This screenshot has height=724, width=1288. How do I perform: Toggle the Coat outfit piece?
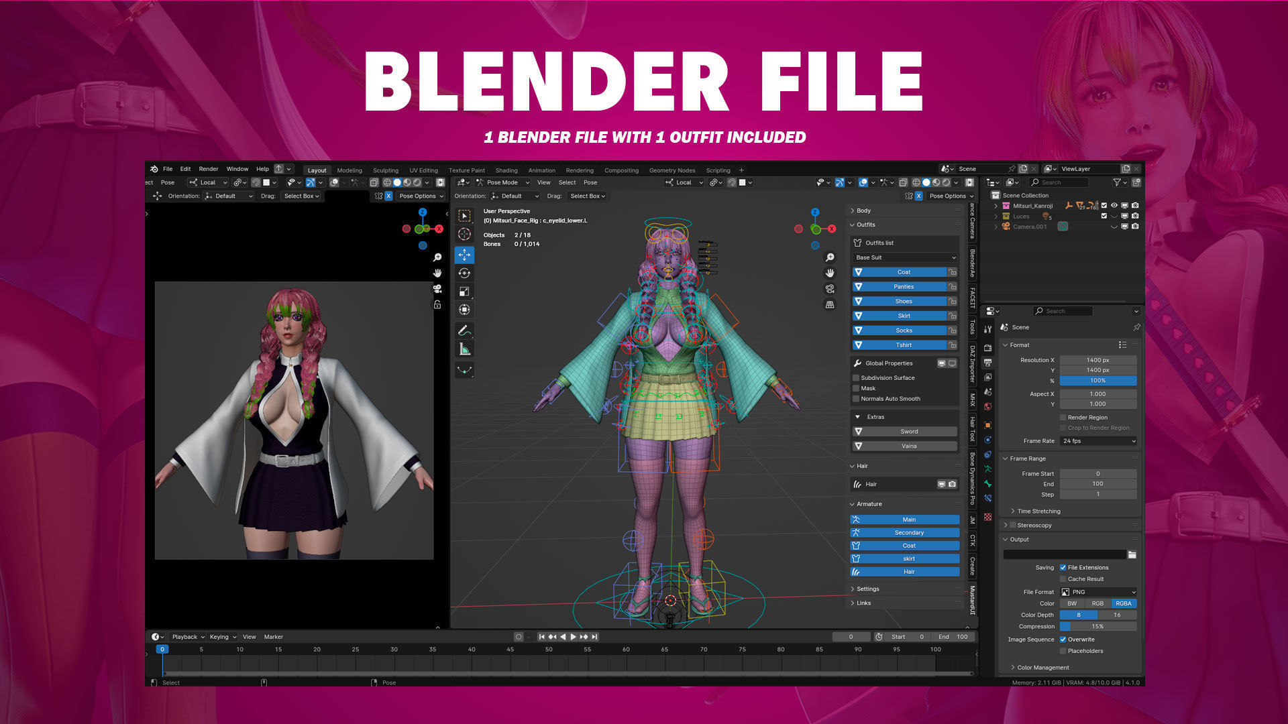pos(899,272)
